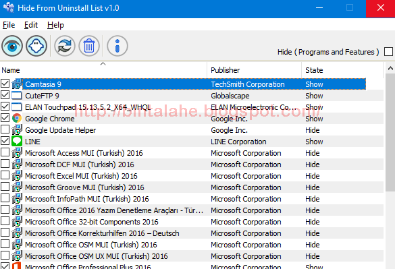Check the Google Update Helper checkbox
The image size is (395, 269).
click(5, 129)
